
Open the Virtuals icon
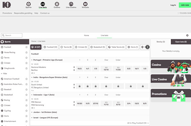click(x=85, y=4)
